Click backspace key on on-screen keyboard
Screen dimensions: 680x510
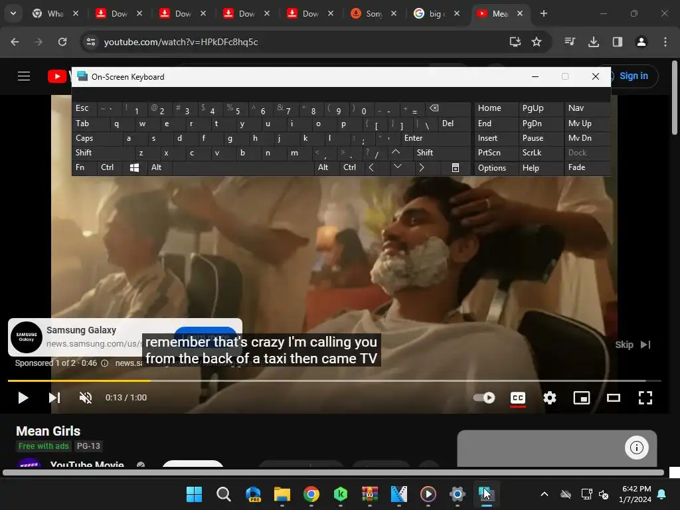[448, 108]
